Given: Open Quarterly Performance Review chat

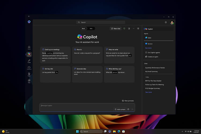Looking at the screenshot, I should 155,68.
